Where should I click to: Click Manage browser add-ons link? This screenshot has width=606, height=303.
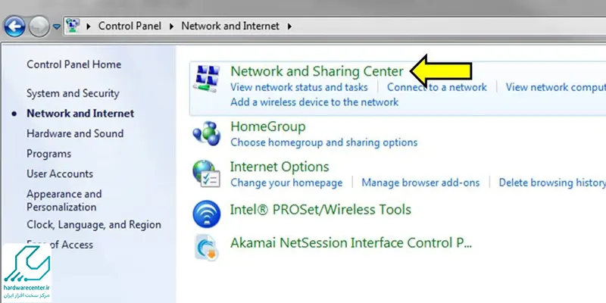click(x=420, y=183)
